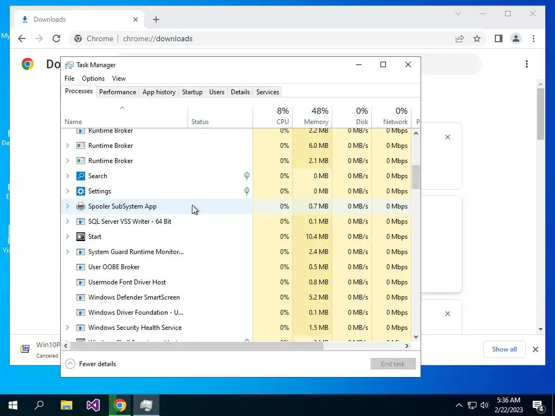Click the Start process icon
This screenshot has width=555, height=416.
[81, 237]
